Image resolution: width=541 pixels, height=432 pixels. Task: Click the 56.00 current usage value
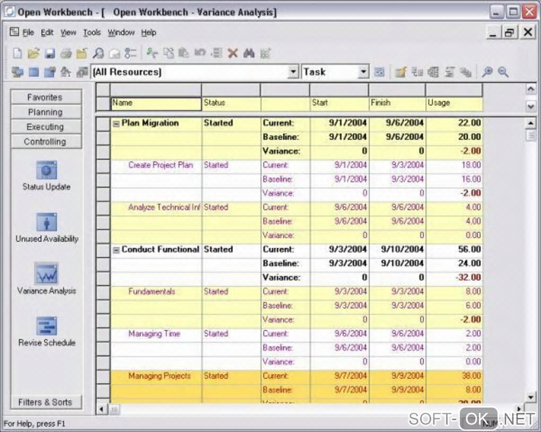point(469,249)
